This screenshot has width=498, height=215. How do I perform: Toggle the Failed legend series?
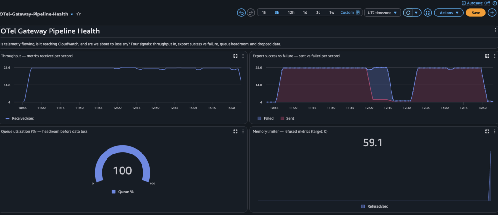[x=266, y=118]
